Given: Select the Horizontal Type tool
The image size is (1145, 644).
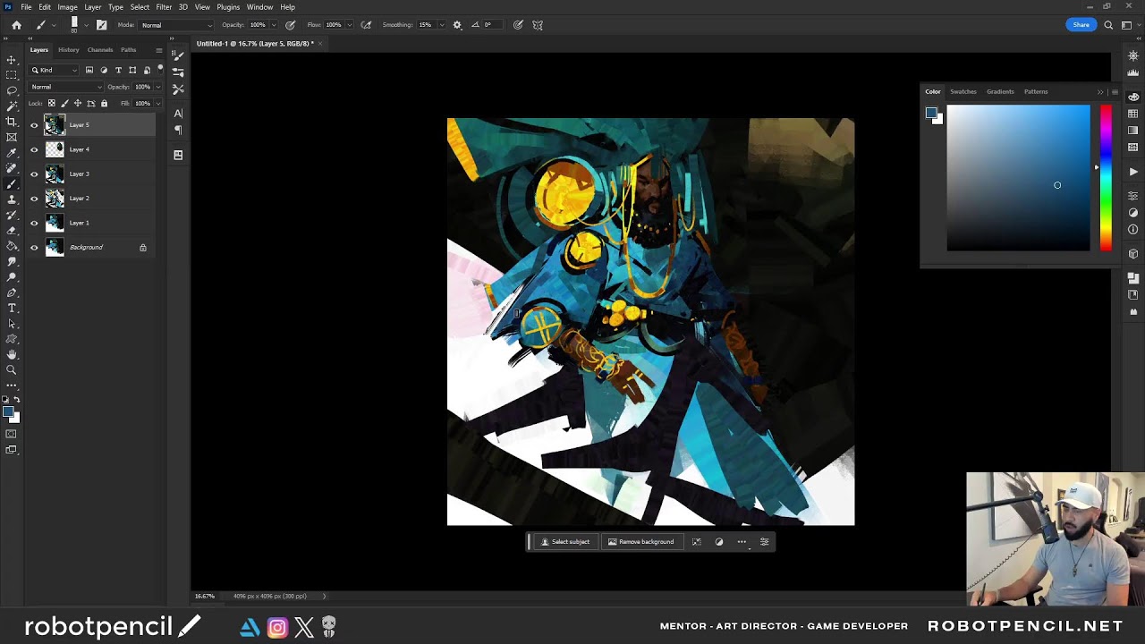Looking at the screenshot, I should point(12,309).
